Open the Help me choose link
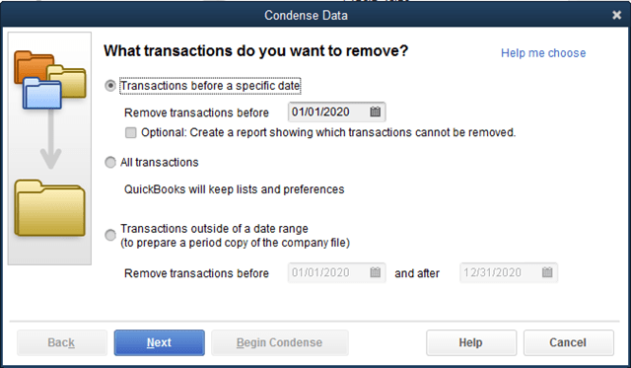This screenshot has height=368, width=631. point(543,52)
